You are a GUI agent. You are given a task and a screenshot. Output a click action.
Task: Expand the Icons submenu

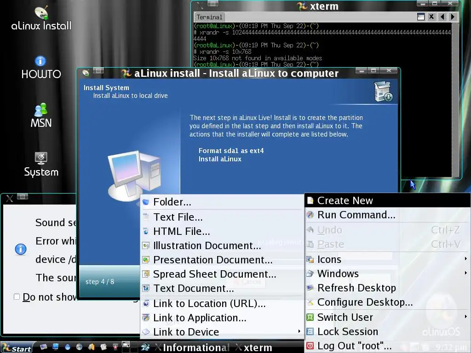tap(387, 259)
